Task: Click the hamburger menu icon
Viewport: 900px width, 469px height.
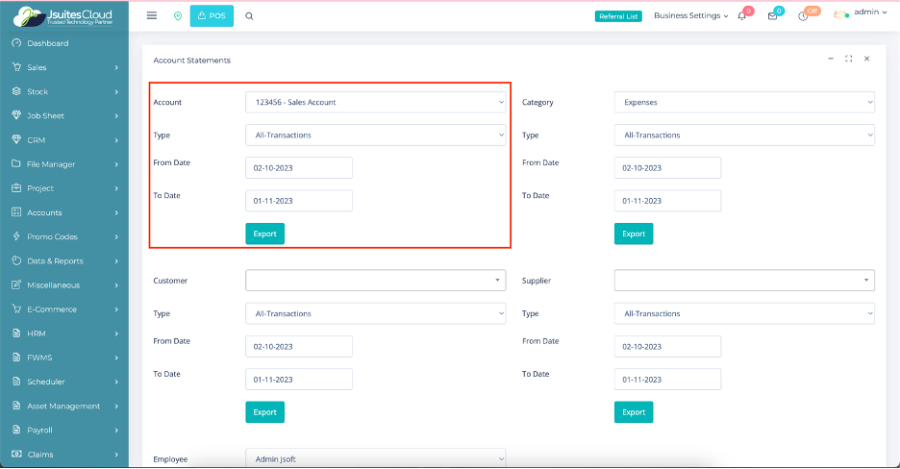Action: point(152,15)
